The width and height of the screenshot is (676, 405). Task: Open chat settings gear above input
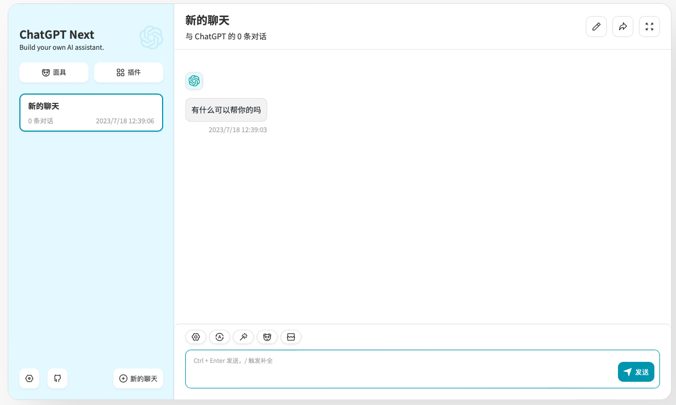(x=196, y=337)
